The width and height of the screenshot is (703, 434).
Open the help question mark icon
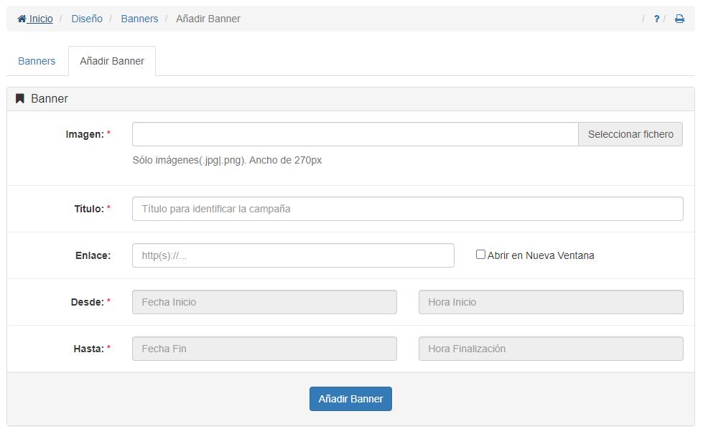(656, 19)
